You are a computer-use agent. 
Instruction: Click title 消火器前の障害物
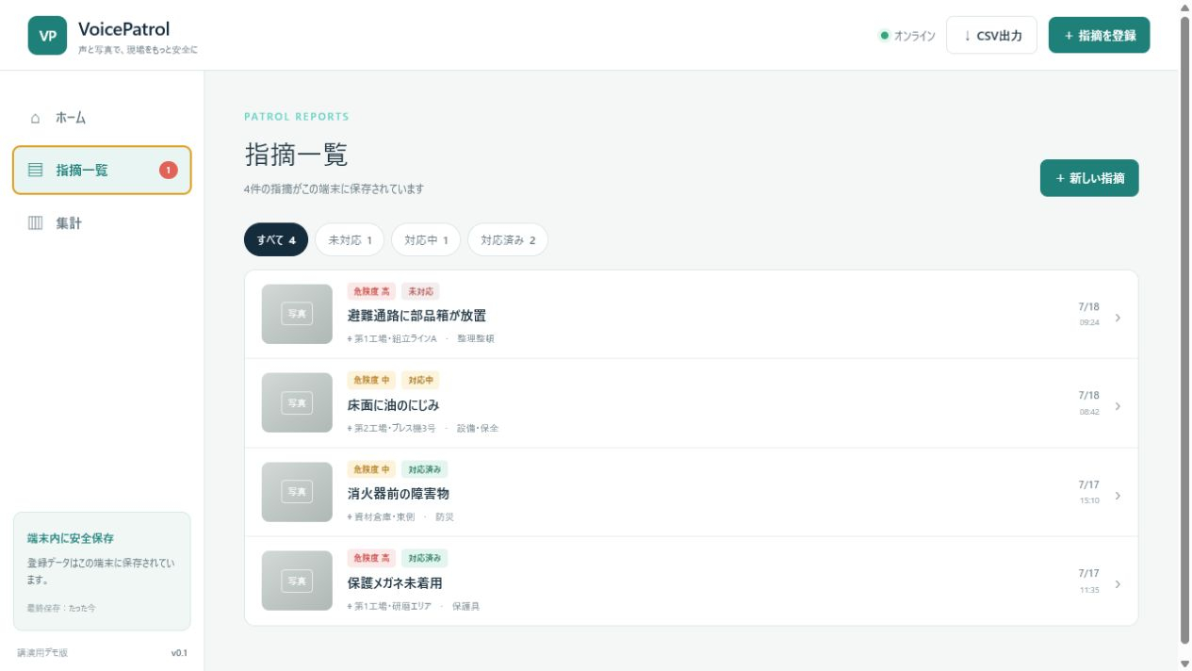[x=399, y=494]
